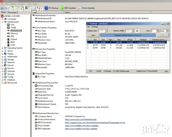Click the BIOS icon in tree
Viewport: 172px width, 137px height.
[x=8, y=42]
